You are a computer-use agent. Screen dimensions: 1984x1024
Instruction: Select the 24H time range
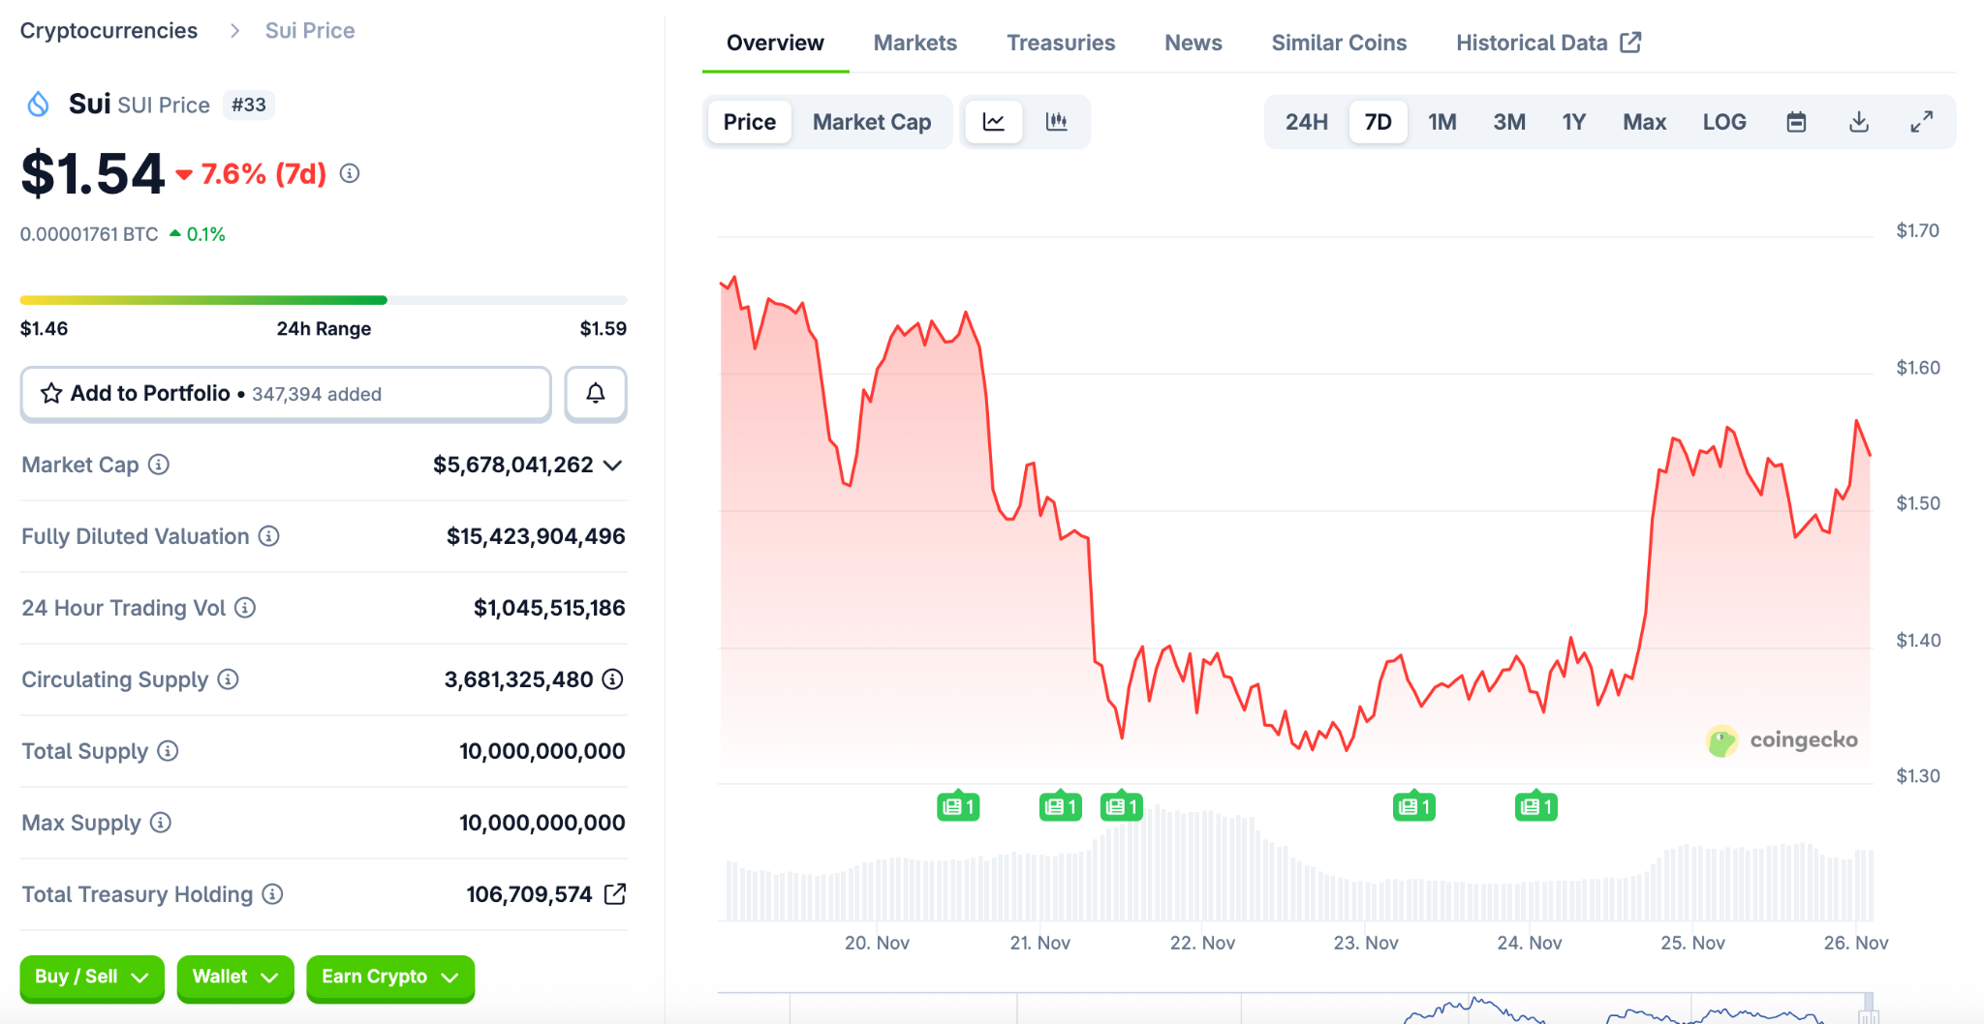1306,122
